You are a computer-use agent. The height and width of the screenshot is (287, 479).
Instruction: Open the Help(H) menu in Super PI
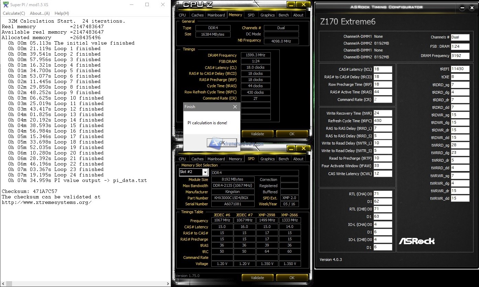(62, 13)
